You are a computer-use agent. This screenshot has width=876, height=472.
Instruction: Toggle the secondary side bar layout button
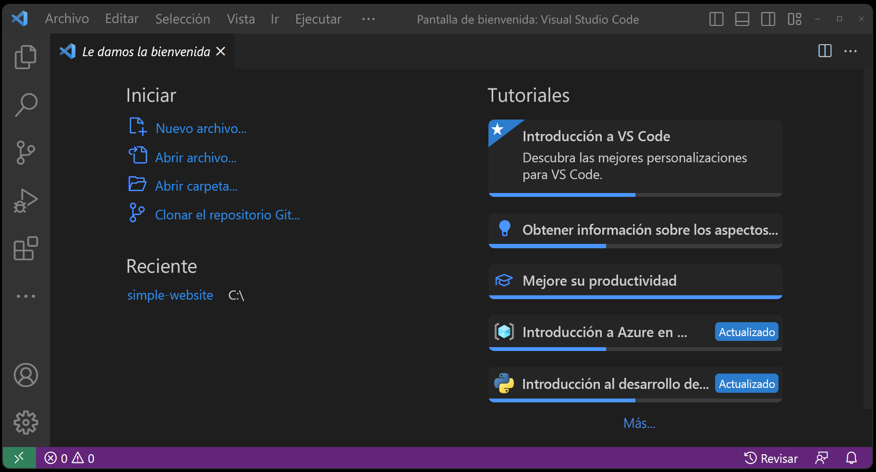[768, 19]
